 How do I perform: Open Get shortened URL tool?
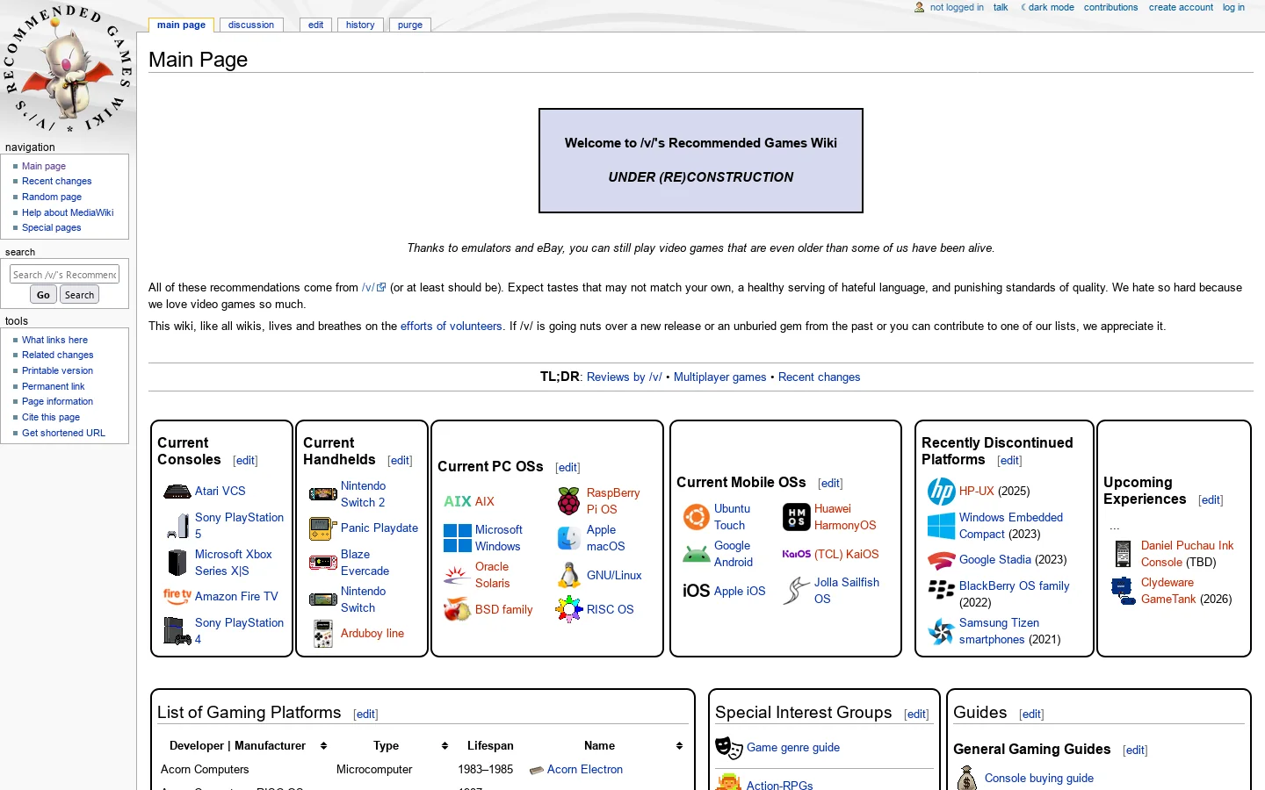tap(63, 433)
